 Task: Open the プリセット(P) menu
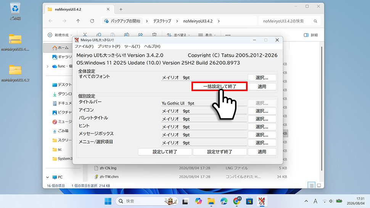click(109, 46)
